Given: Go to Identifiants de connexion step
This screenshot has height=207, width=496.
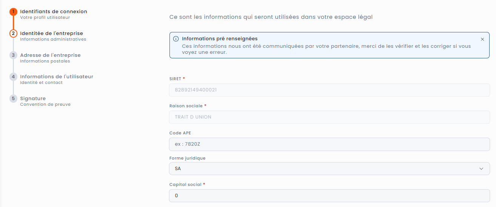Looking at the screenshot, I should 54,12.
